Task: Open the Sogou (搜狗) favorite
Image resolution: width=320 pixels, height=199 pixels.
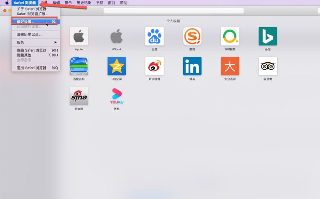Action: pos(192,36)
